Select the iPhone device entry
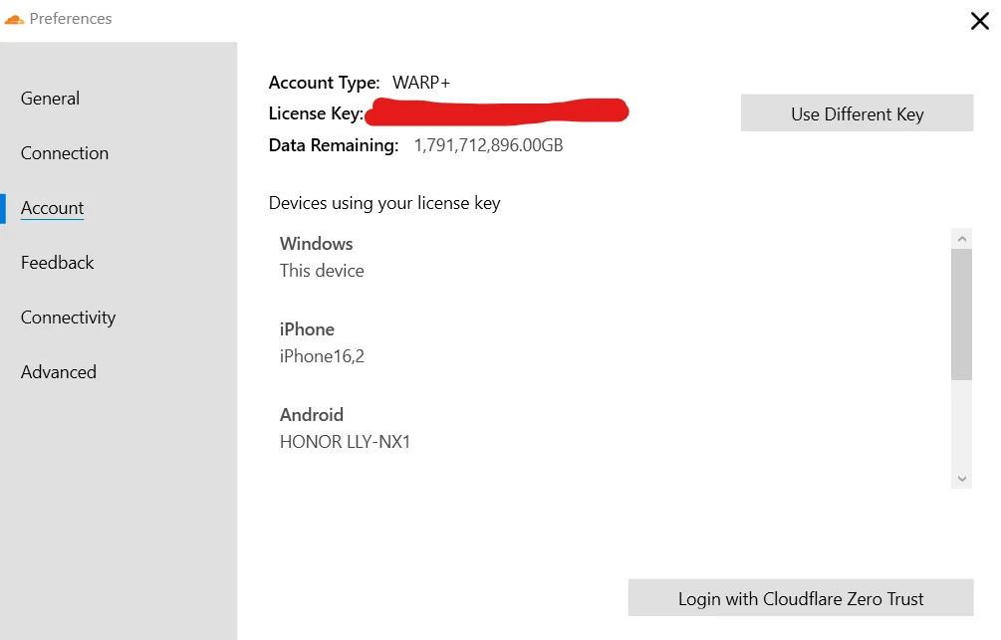 pos(322,342)
